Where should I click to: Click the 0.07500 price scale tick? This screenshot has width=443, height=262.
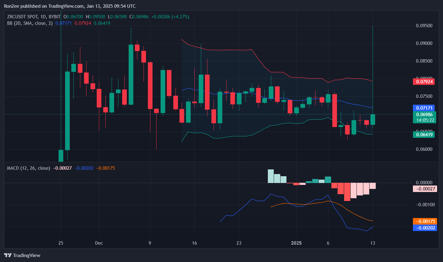pos(424,96)
